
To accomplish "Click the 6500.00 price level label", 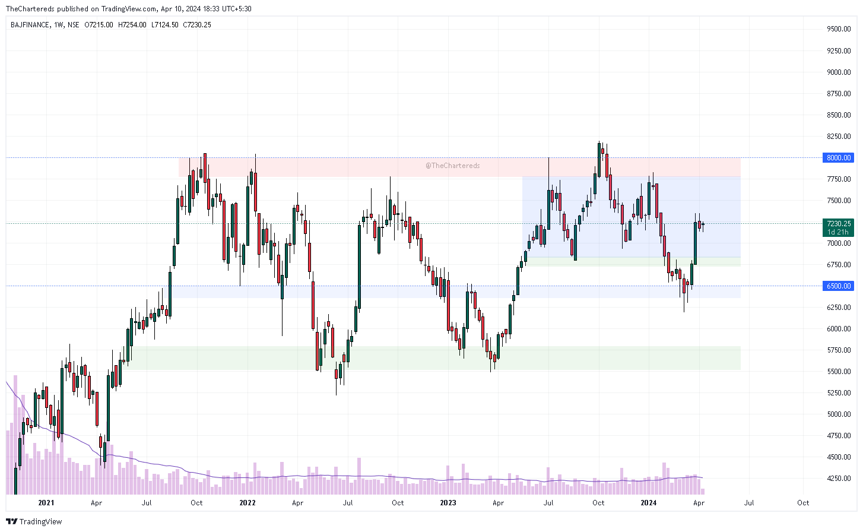I will coord(839,286).
